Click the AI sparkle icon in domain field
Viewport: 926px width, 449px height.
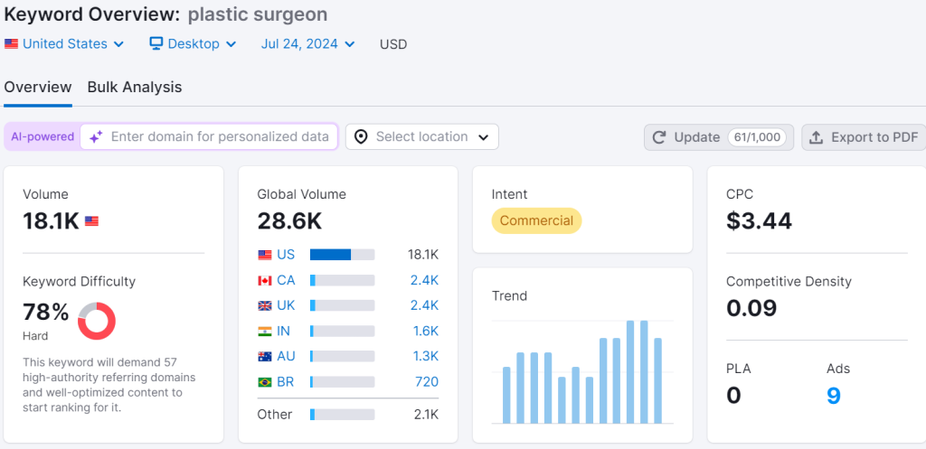[95, 137]
